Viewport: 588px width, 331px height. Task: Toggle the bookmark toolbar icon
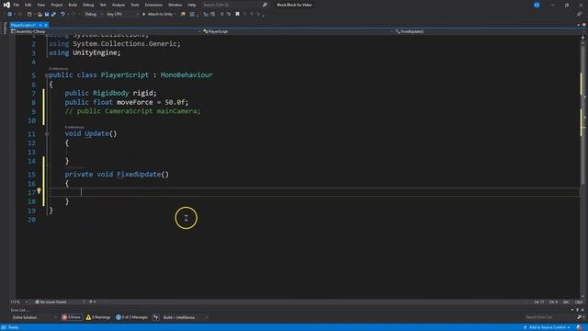click(237, 15)
